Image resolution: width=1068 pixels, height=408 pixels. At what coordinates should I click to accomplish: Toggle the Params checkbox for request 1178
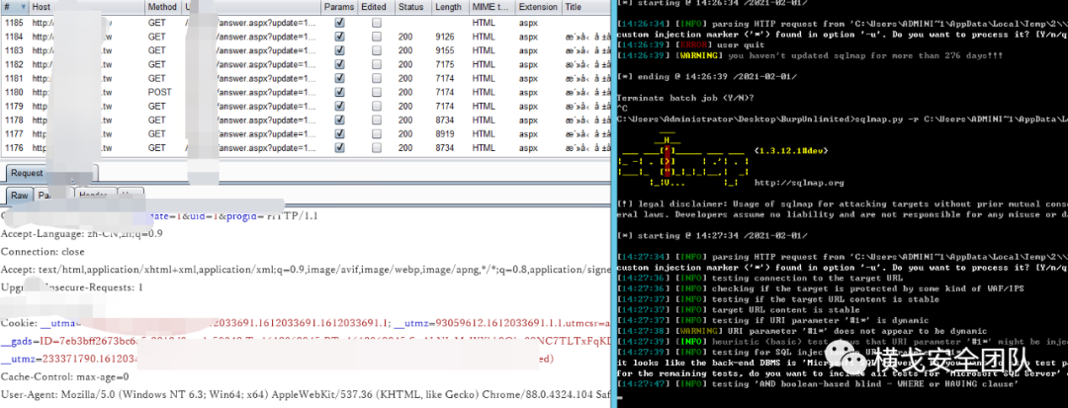[340, 120]
